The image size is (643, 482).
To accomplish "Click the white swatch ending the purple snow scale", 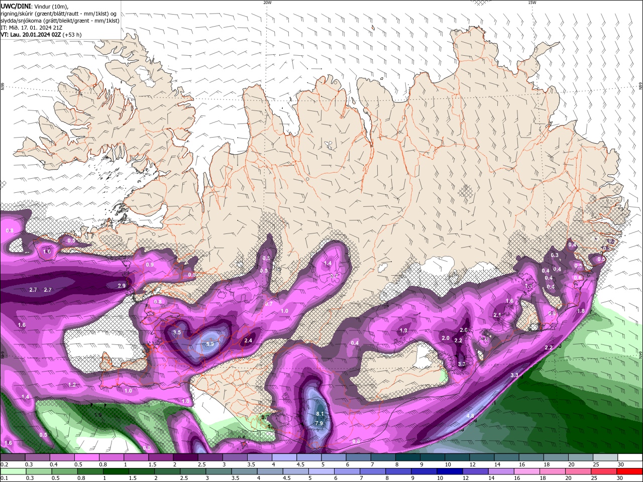I will click(629, 457).
